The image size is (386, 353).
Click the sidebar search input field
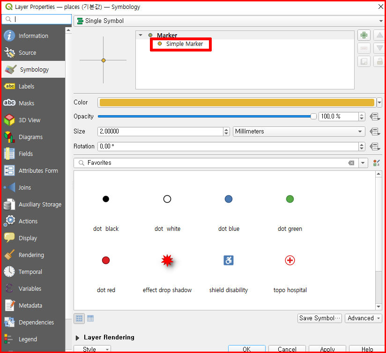[x=37, y=19]
